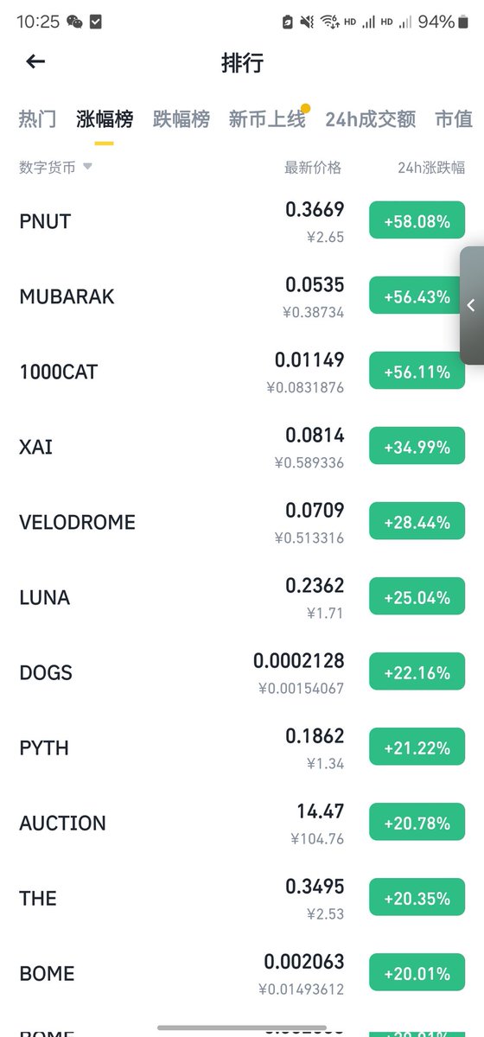Tap the muted sound icon in status bar
The image size is (484, 1037).
pos(308,22)
